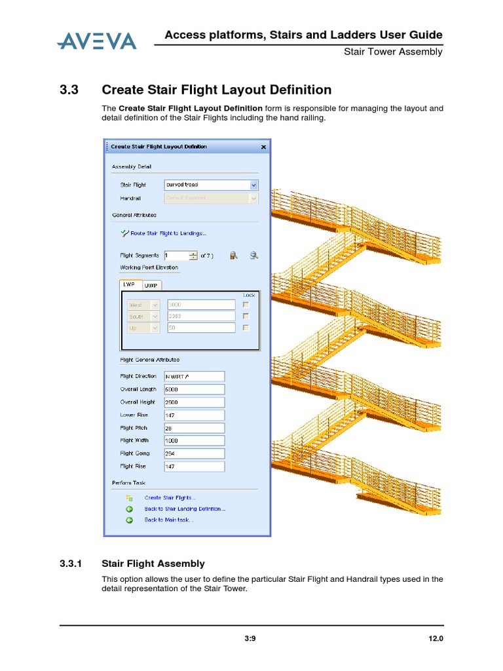Click the '3.3.1 Stair Flight Assembly' heading

click(132, 564)
